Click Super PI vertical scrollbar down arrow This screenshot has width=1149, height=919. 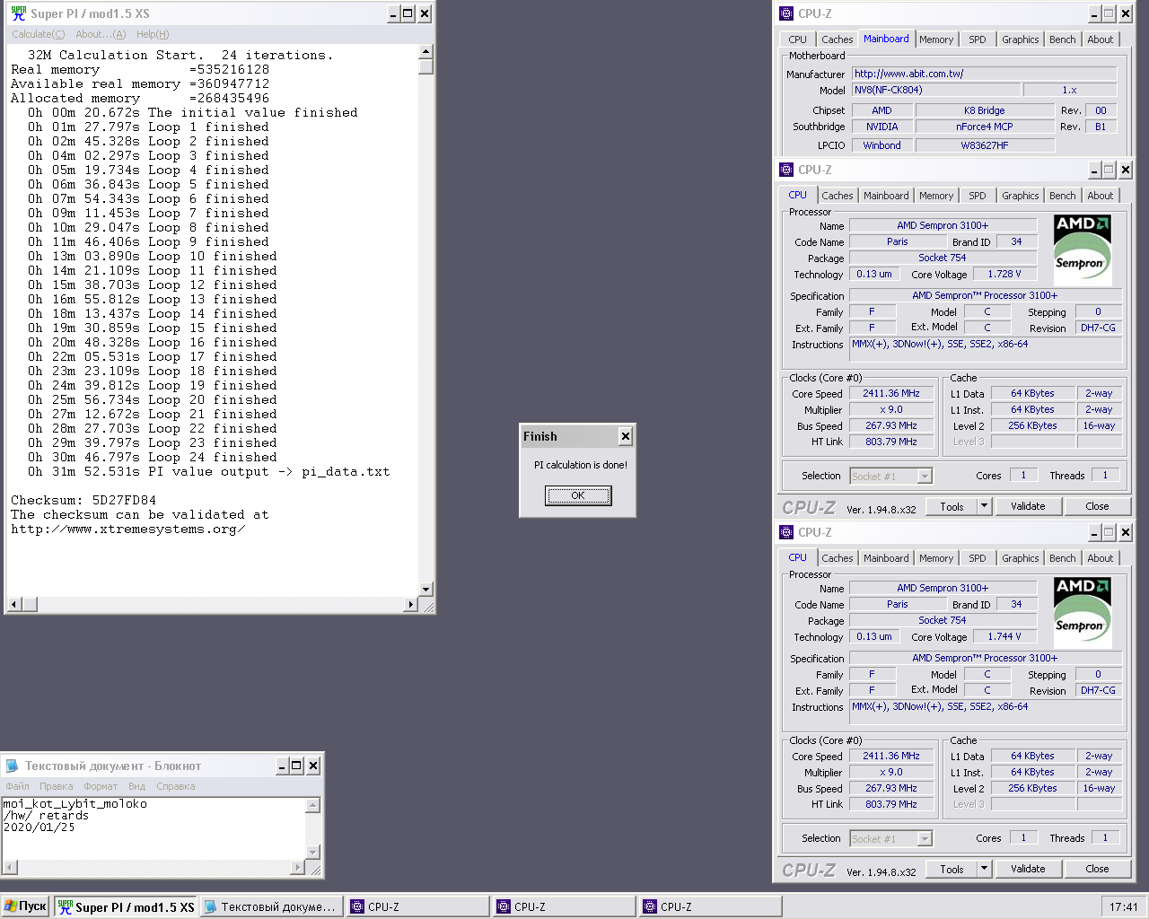click(x=425, y=590)
